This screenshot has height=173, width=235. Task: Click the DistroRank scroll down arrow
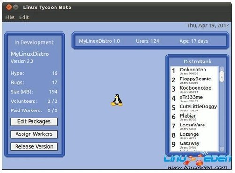click(x=222, y=149)
